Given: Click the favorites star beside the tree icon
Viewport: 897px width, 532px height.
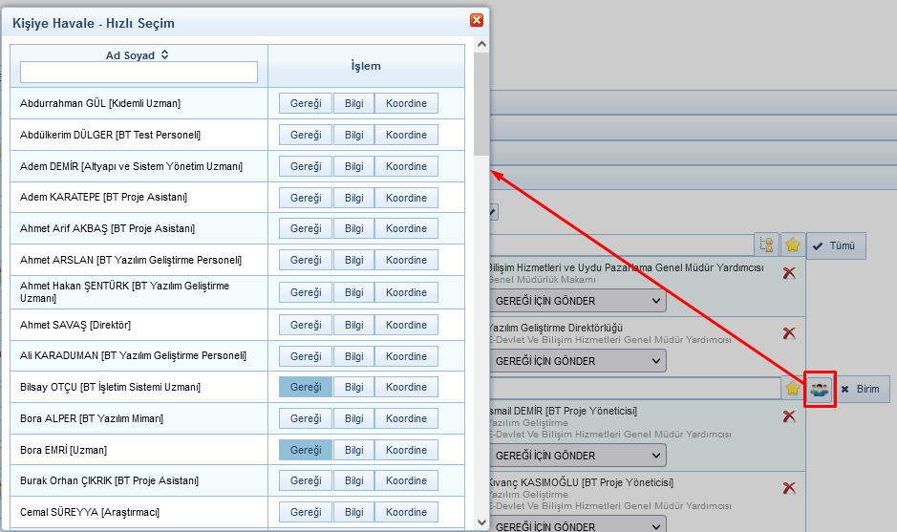Looking at the screenshot, I should click(x=792, y=245).
